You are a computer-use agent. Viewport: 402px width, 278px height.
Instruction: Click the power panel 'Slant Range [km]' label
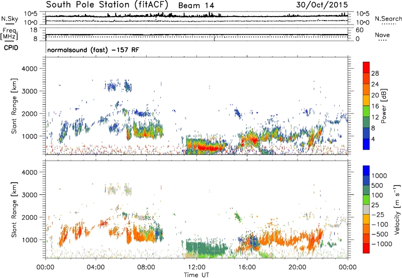click(x=14, y=106)
